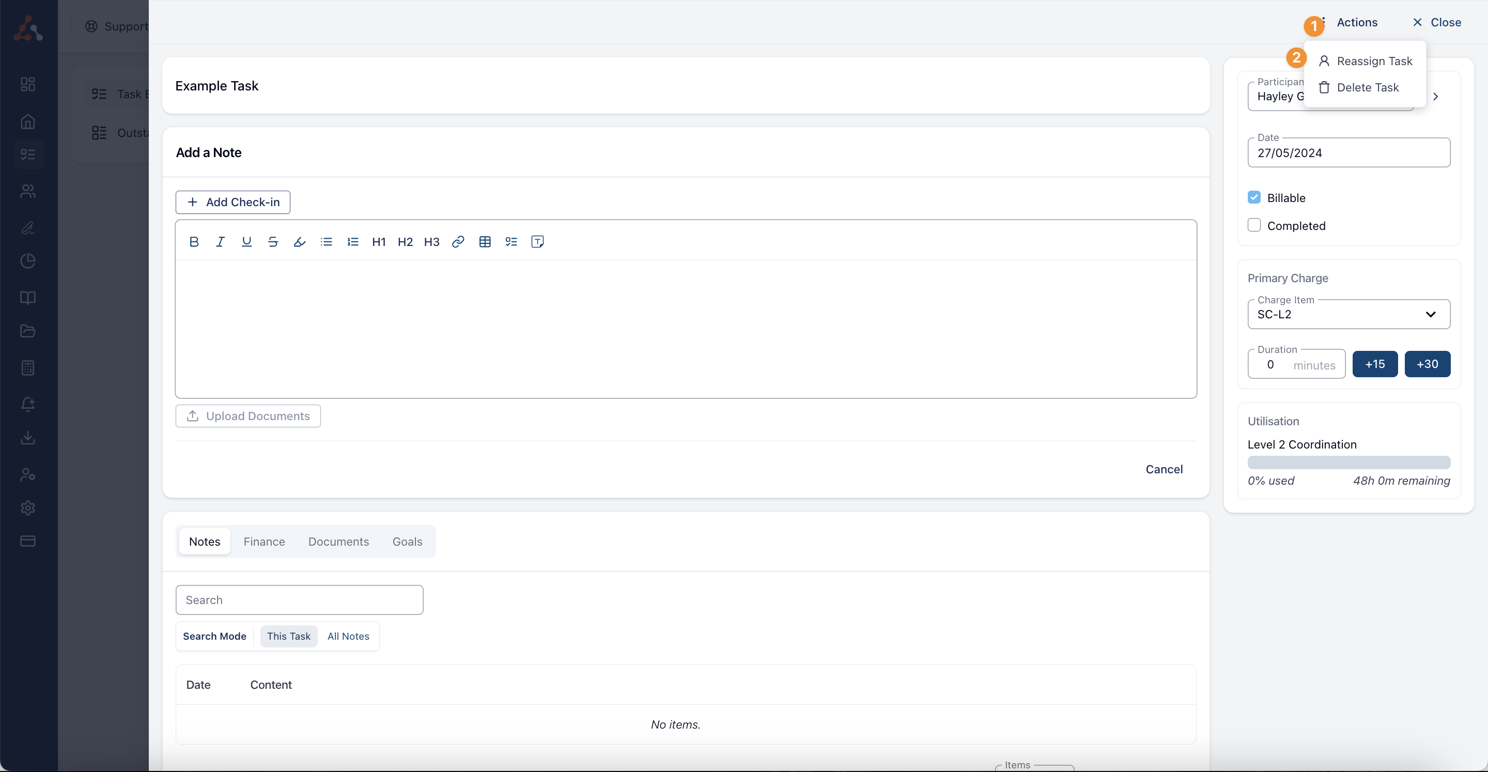Viewport: 1488px width, 772px height.
Task: Open user settings icon in sidebar
Action: 28,474
